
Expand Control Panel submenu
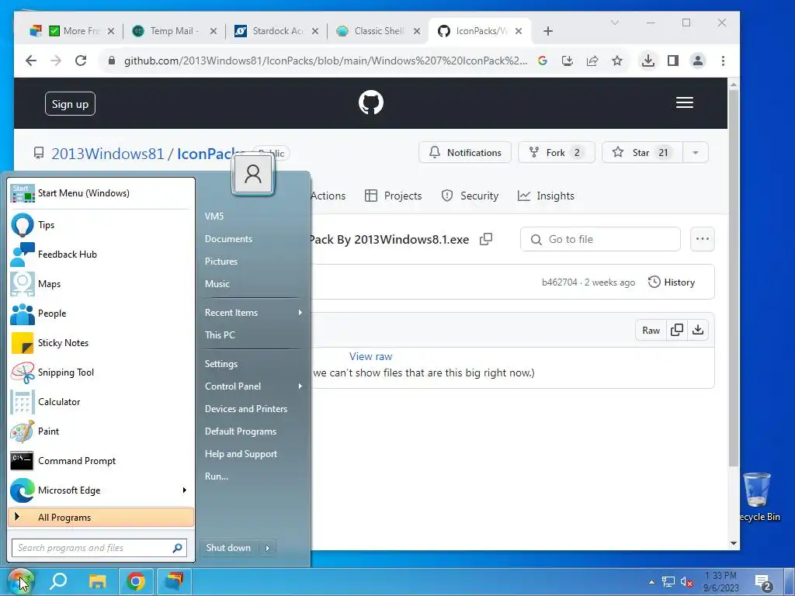tap(300, 386)
